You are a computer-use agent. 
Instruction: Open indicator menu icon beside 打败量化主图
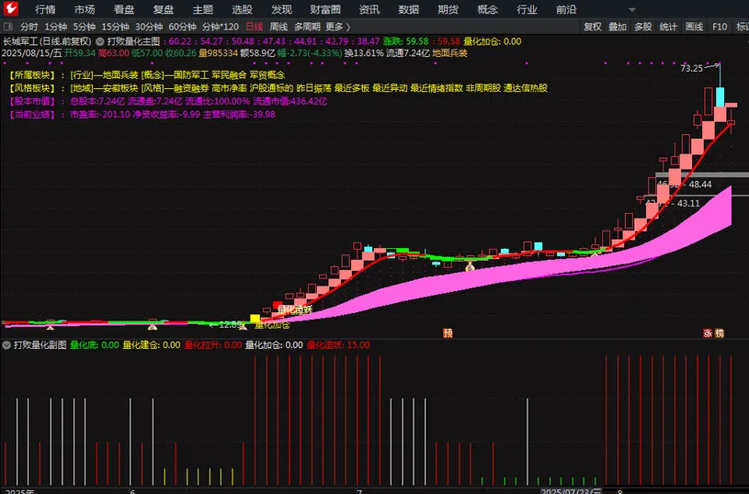click(x=100, y=41)
